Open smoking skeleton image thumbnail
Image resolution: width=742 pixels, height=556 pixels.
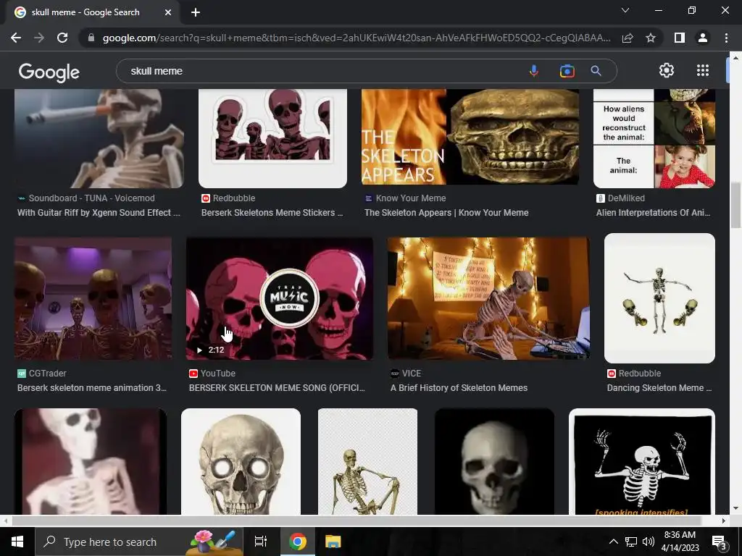click(x=99, y=138)
